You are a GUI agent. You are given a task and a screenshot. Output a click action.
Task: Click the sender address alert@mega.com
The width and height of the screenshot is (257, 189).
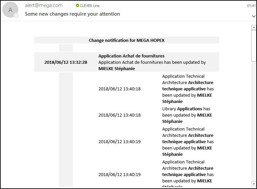(x=44, y=5)
